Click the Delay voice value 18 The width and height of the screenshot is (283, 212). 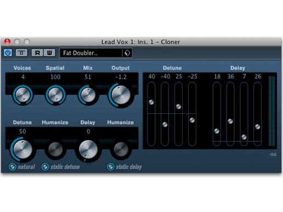217,76
